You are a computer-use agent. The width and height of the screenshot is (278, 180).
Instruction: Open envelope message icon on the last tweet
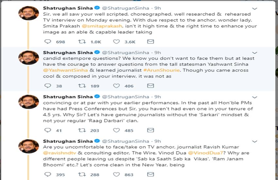coord(150,174)
